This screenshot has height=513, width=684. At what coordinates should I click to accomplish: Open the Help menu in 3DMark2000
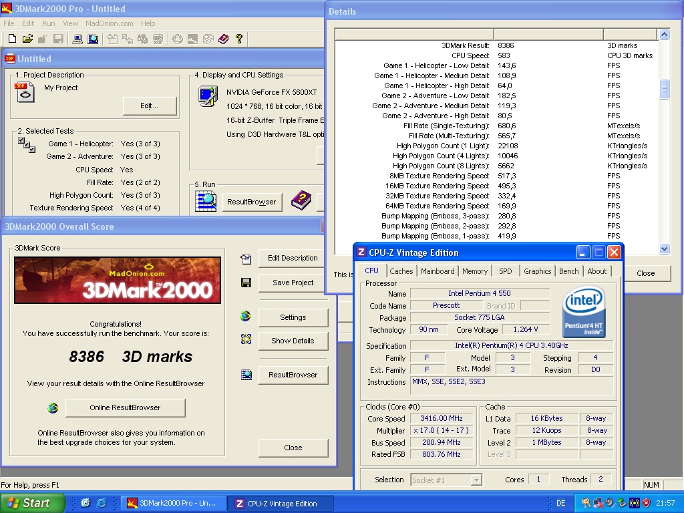(148, 23)
